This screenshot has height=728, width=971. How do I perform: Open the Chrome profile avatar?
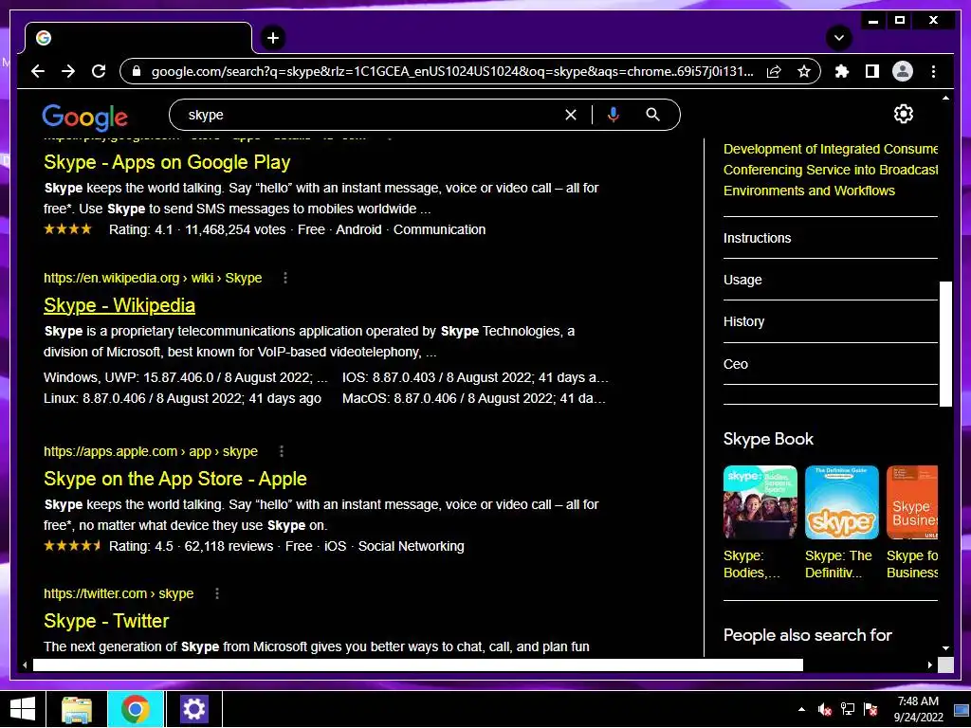click(903, 71)
